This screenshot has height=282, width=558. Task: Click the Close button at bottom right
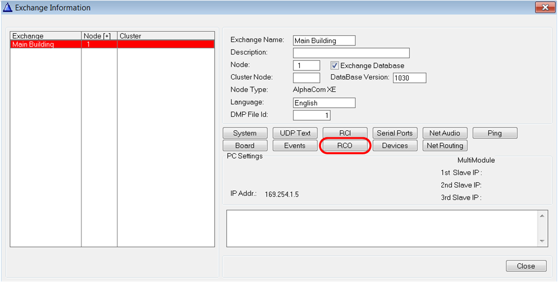525,266
